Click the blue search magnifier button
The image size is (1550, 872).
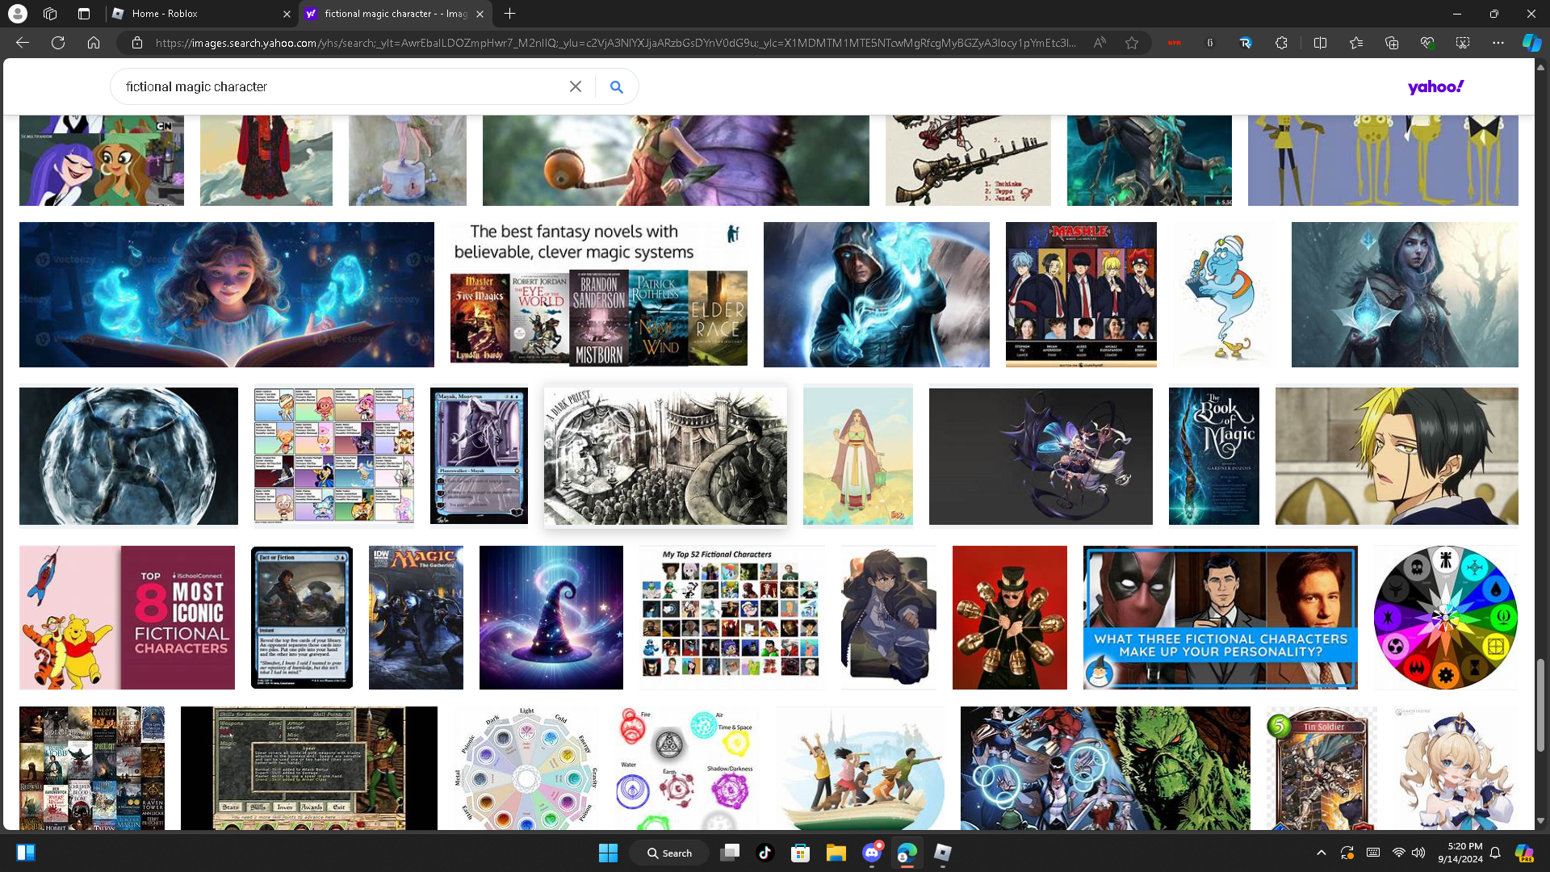[x=616, y=87]
